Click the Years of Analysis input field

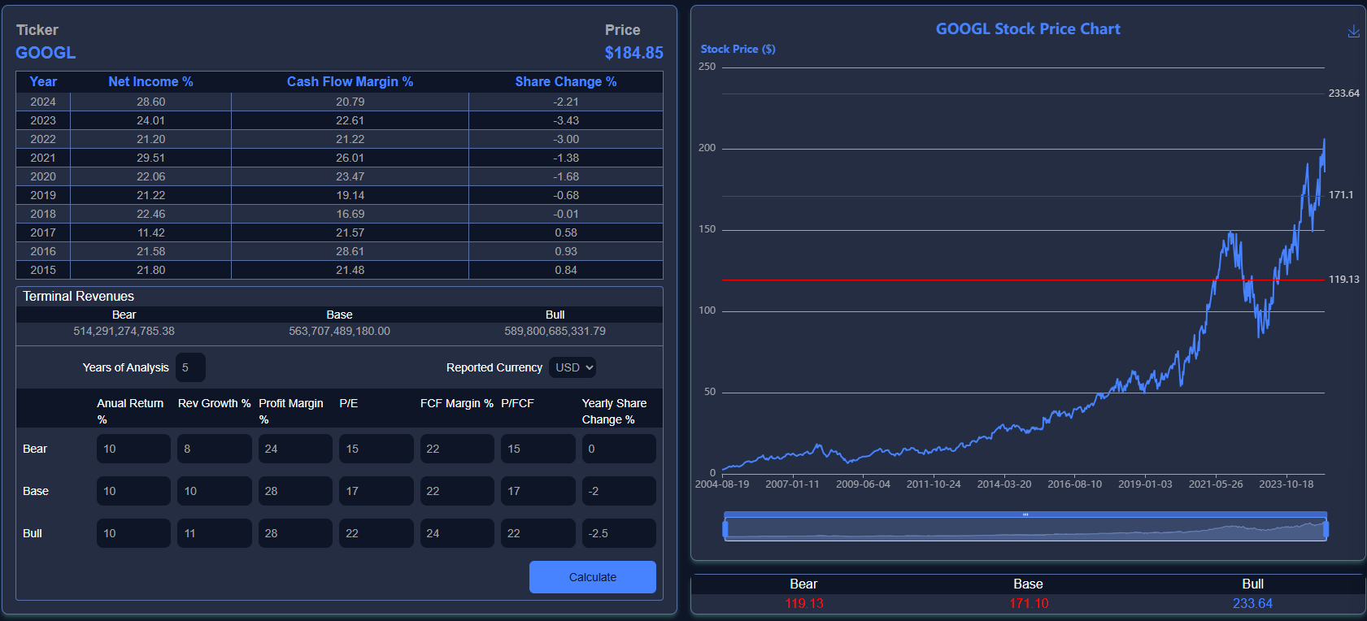[189, 367]
